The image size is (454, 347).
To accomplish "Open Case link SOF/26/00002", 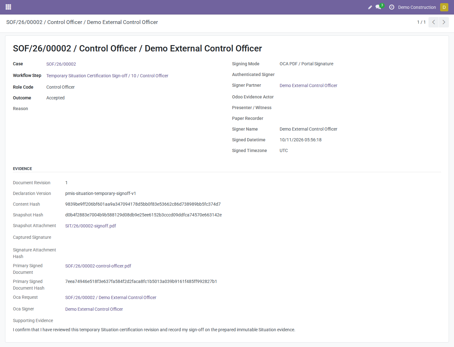I will click(x=61, y=64).
